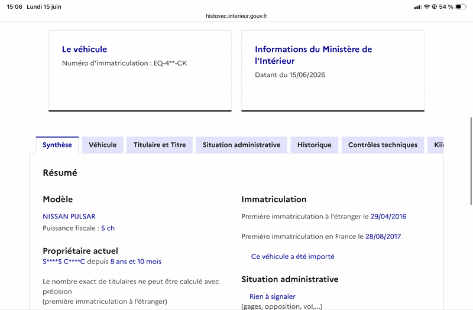Click the Modèle heading
Screen dimensions: 473x310
coord(57,199)
